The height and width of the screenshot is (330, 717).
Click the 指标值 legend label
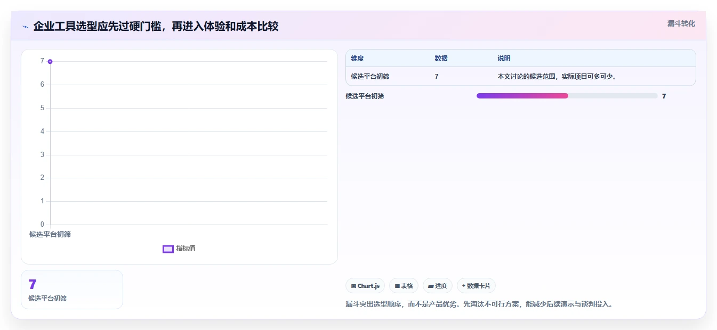(186, 249)
